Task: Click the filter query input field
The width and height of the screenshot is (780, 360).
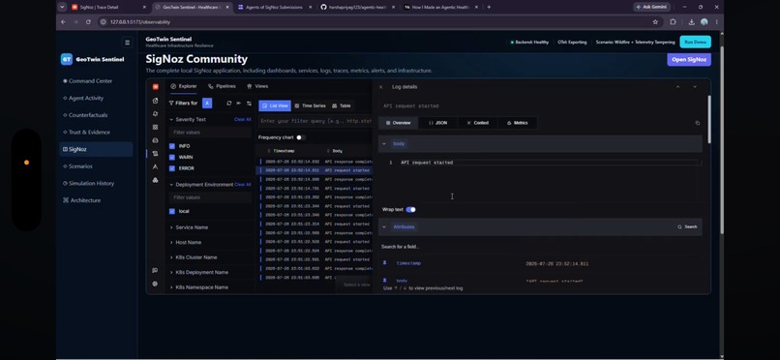Action: pyautogui.click(x=315, y=121)
